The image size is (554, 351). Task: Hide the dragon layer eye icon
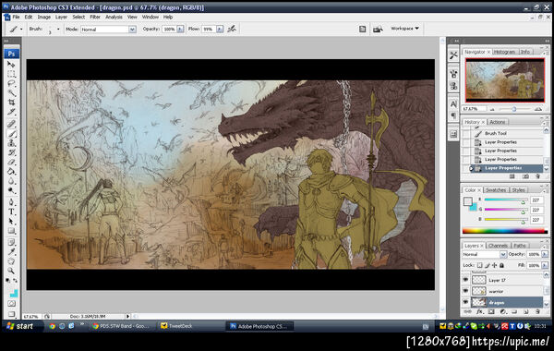click(465, 303)
